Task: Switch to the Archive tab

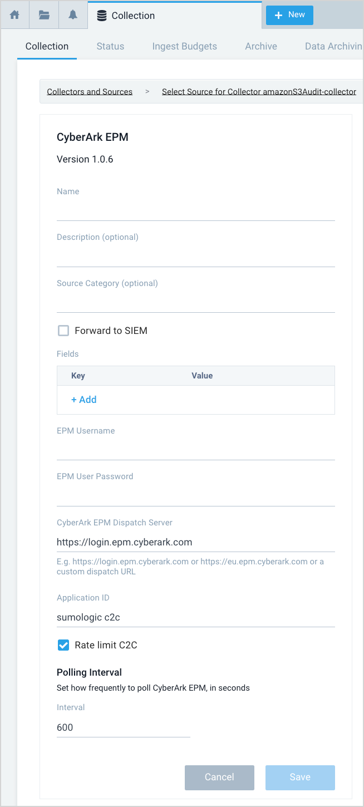Action: 260,46
